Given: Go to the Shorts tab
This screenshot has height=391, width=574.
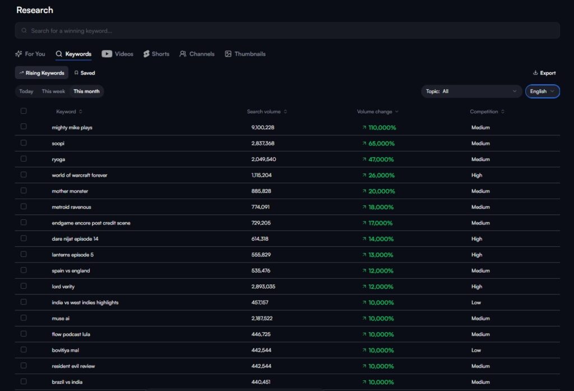Looking at the screenshot, I should pyautogui.click(x=156, y=54).
